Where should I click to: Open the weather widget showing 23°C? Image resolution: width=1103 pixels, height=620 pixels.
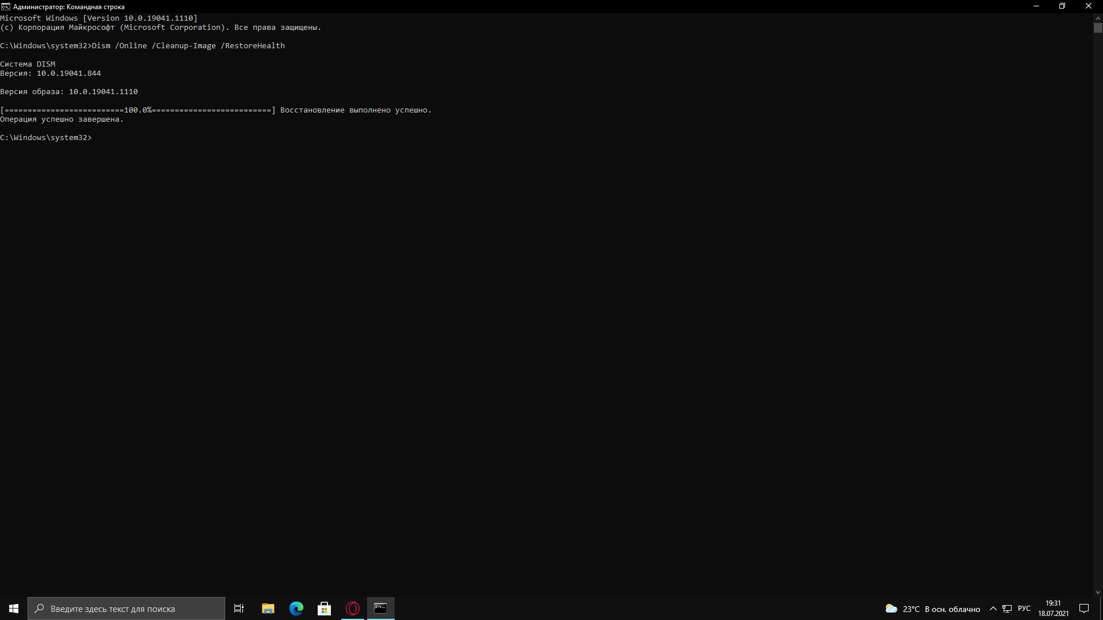pos(932,609)
